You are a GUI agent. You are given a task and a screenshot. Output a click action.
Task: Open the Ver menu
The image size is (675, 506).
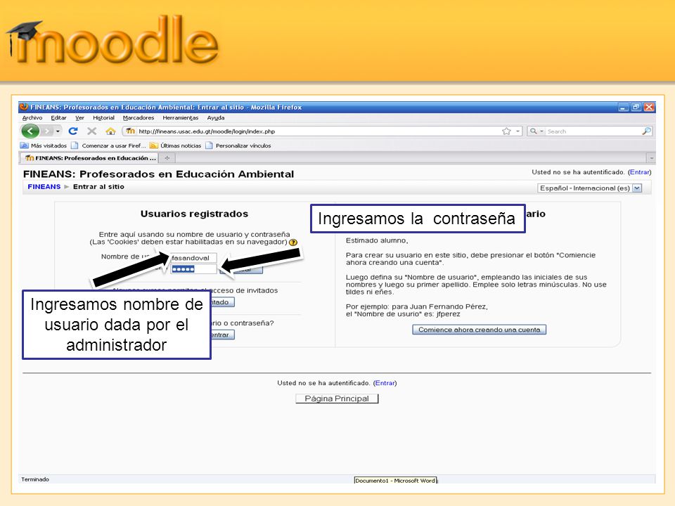pos(79,118)
